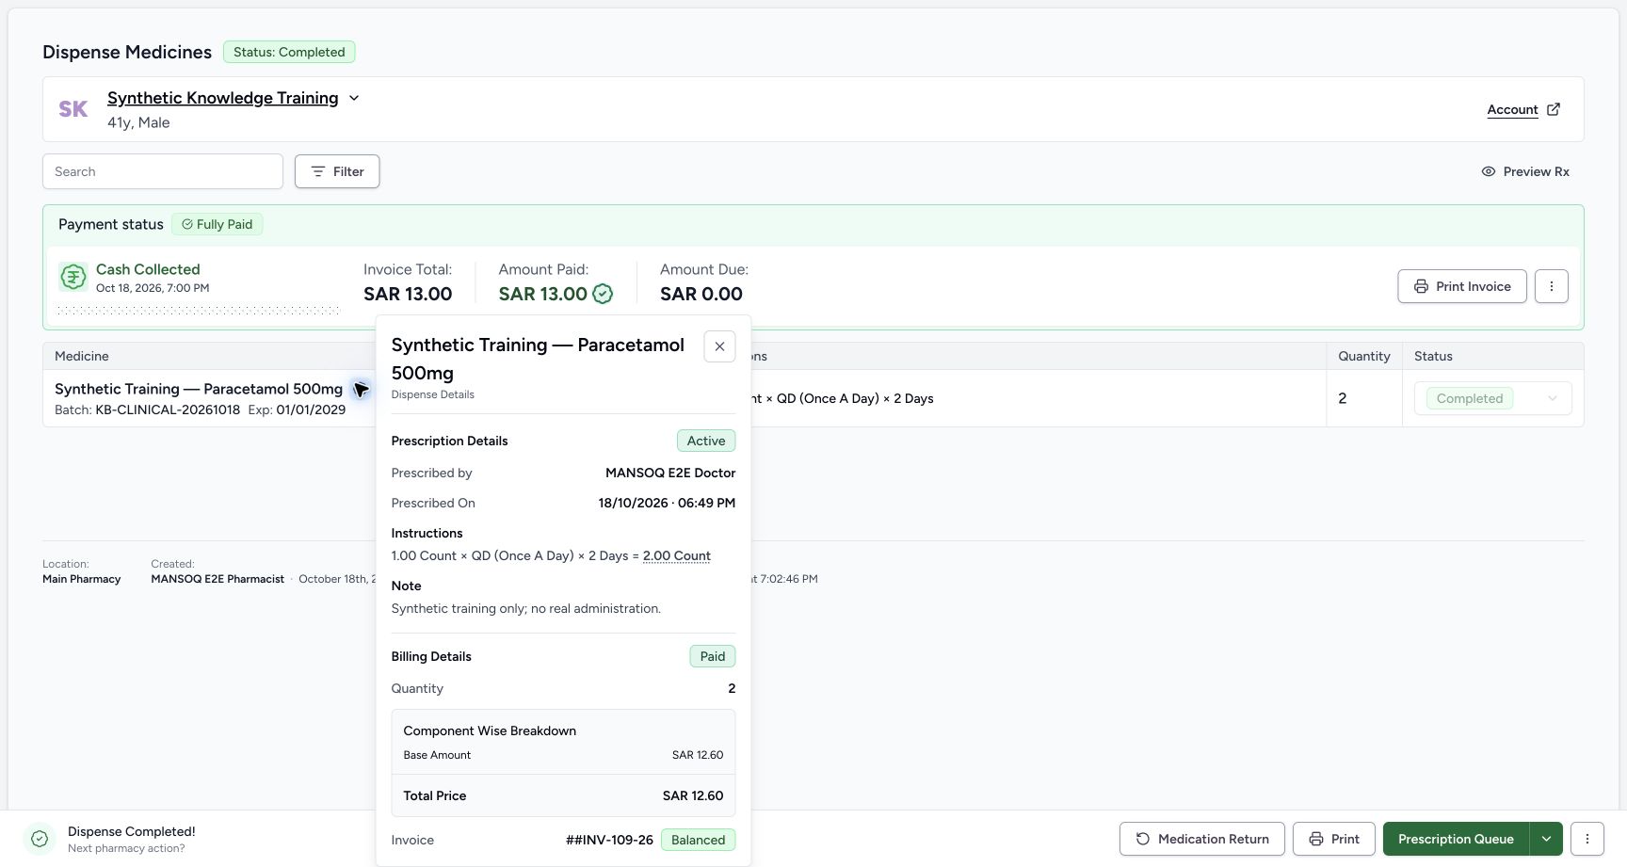Expand Prescription Queue split-button arrow
Viewport: 1627px width, 867px height.
(1546, 839)
